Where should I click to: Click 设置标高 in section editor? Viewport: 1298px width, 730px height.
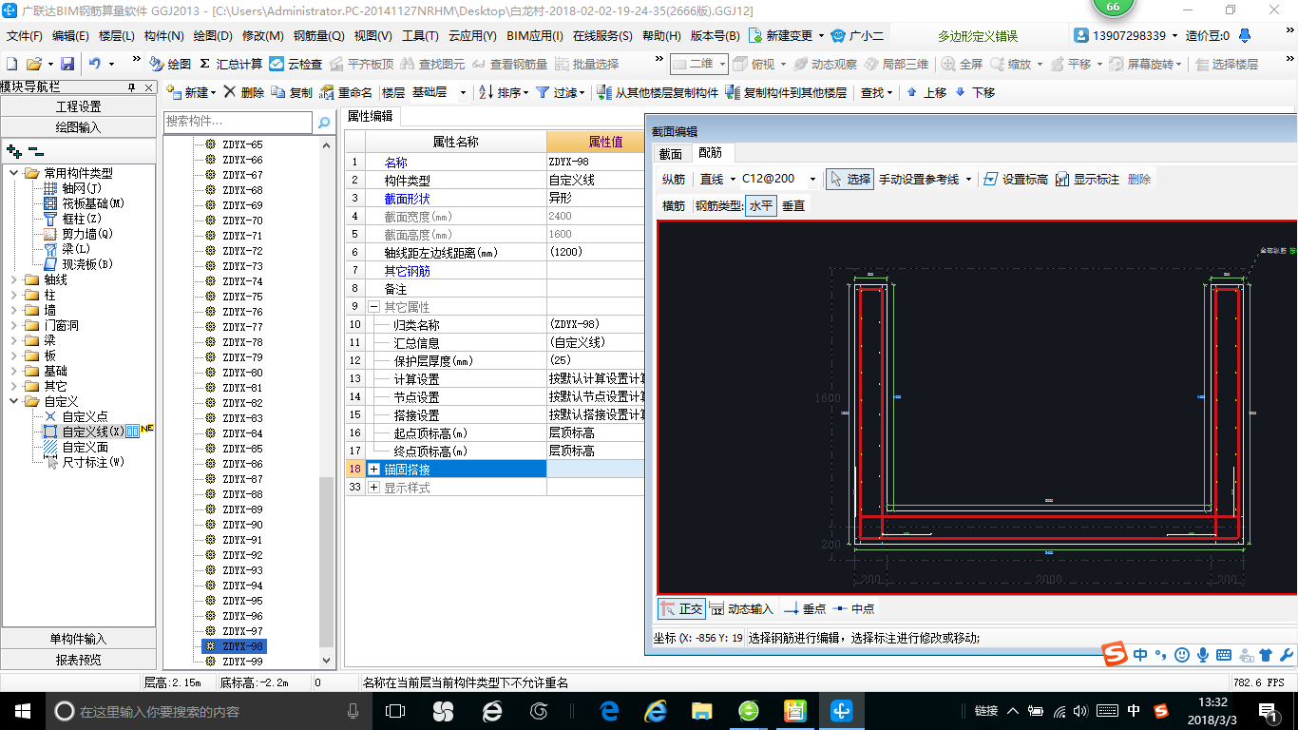(x=1016, y=179)
